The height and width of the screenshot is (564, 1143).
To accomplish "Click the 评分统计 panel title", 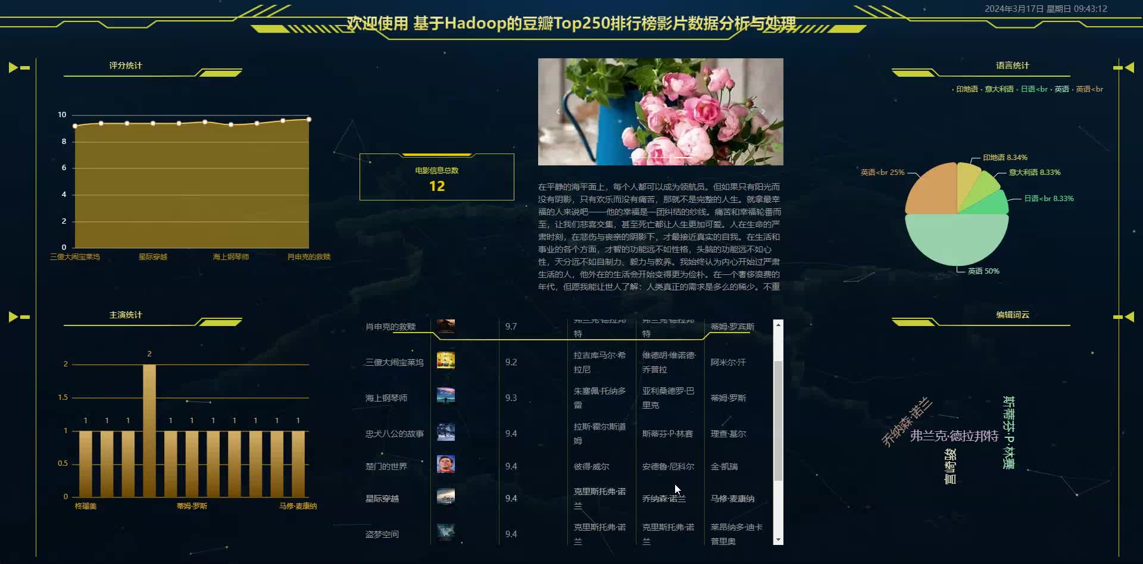I will [126, 65].
